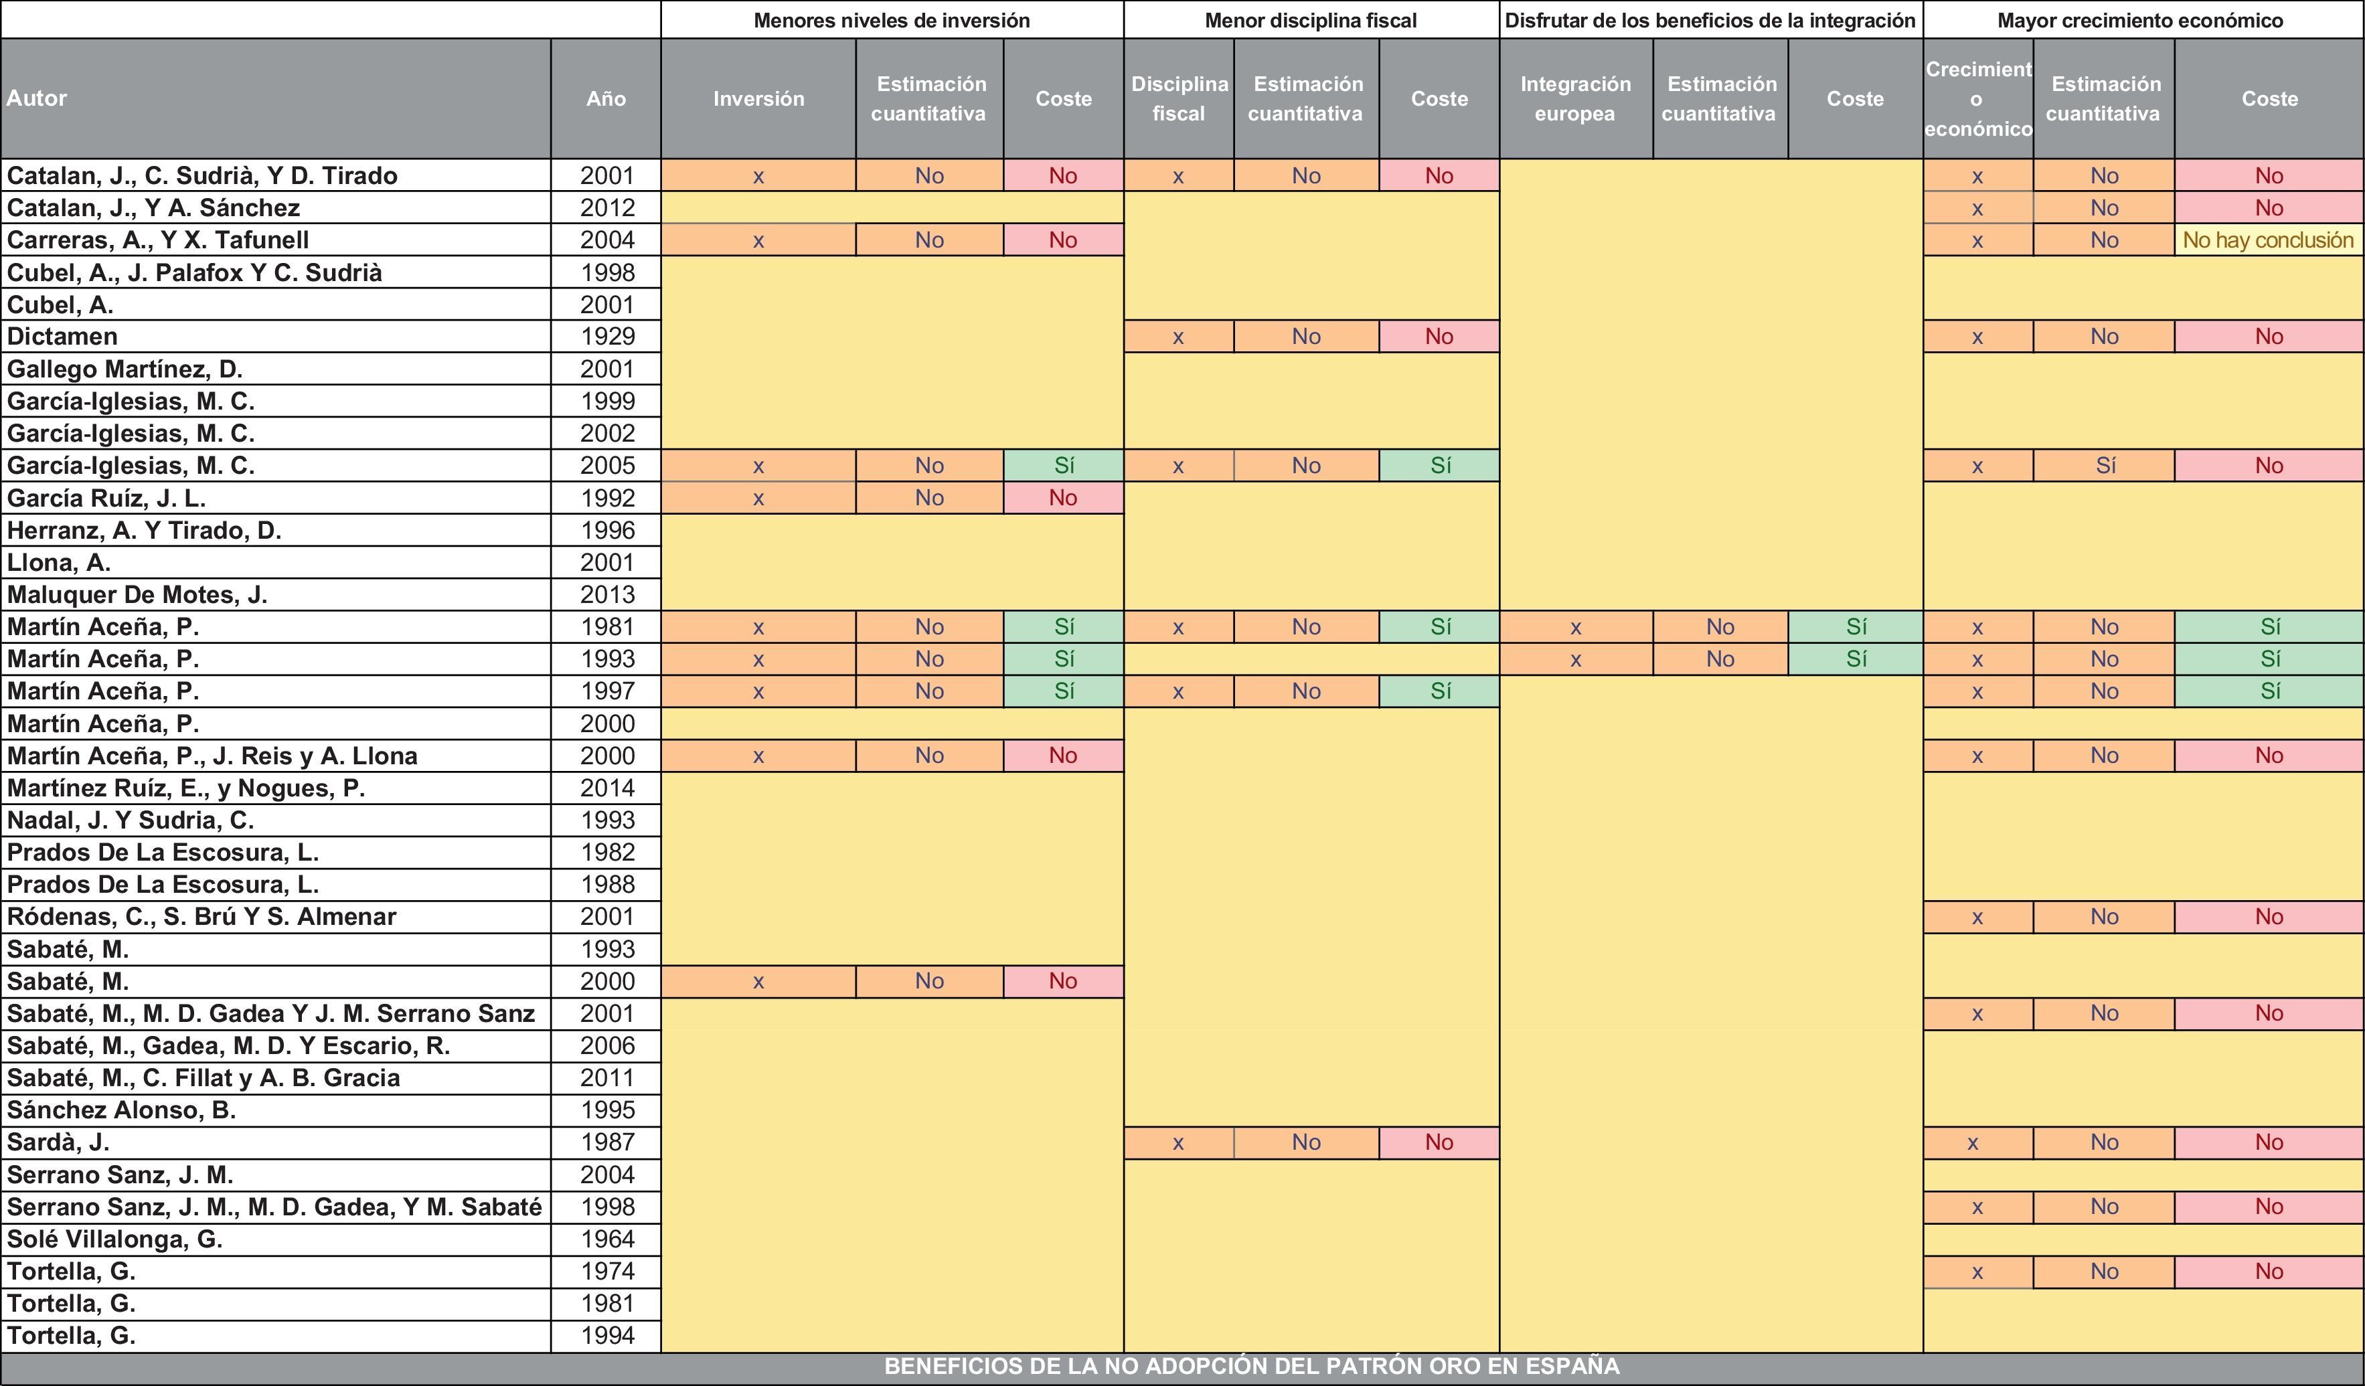This screenshot has width=2365, height=1386.
Task: Select the 'Menores niveles de inversión' group header
Action: 892,19
